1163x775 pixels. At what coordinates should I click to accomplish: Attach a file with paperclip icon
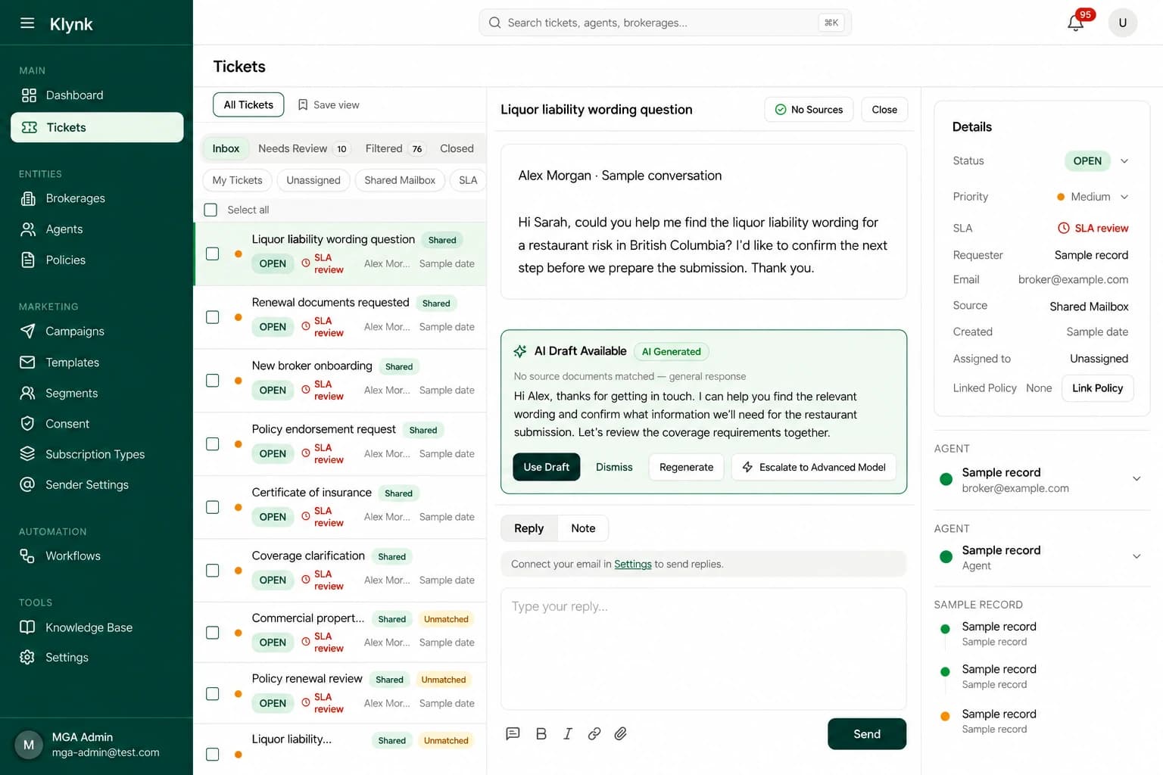click(x=620, y=733)
